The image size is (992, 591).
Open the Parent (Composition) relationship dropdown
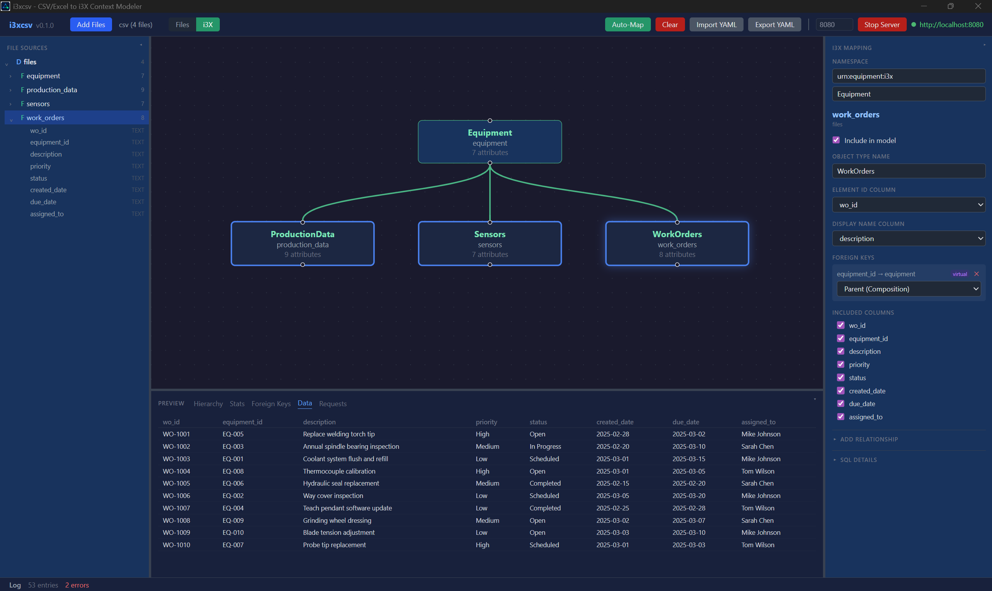pyautogui.click(x=908, y=289)
